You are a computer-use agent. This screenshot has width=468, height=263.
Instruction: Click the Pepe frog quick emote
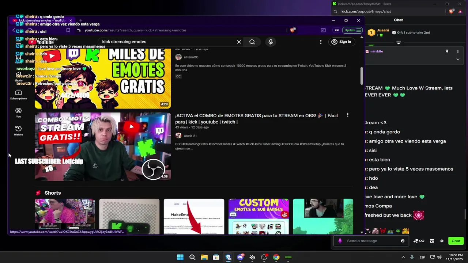[x=390, y=231]
